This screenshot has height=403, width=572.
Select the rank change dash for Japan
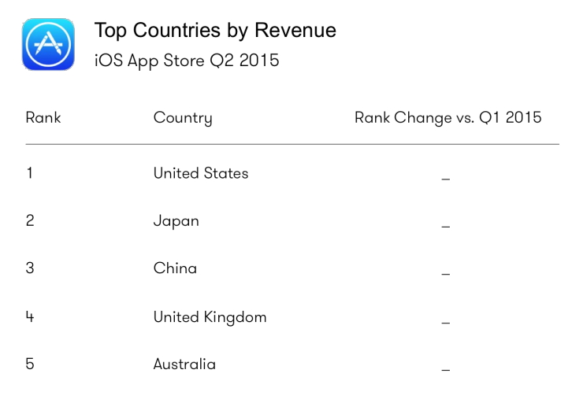[446, 227]
